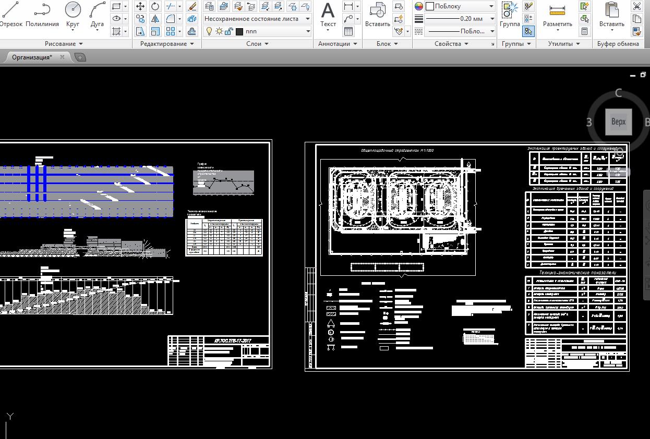This screenshot has height=439, width=650.
Task: Open new drawing tab plus button
Action: coord(80,57)
